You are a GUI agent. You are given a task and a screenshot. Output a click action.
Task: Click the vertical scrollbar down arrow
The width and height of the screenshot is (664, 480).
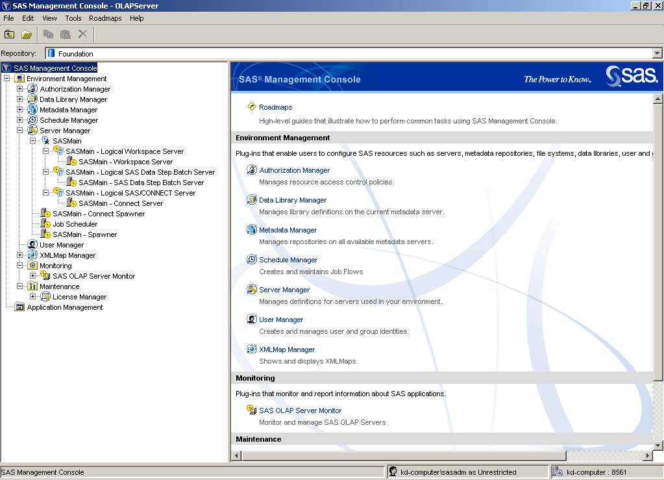(658, 446)
